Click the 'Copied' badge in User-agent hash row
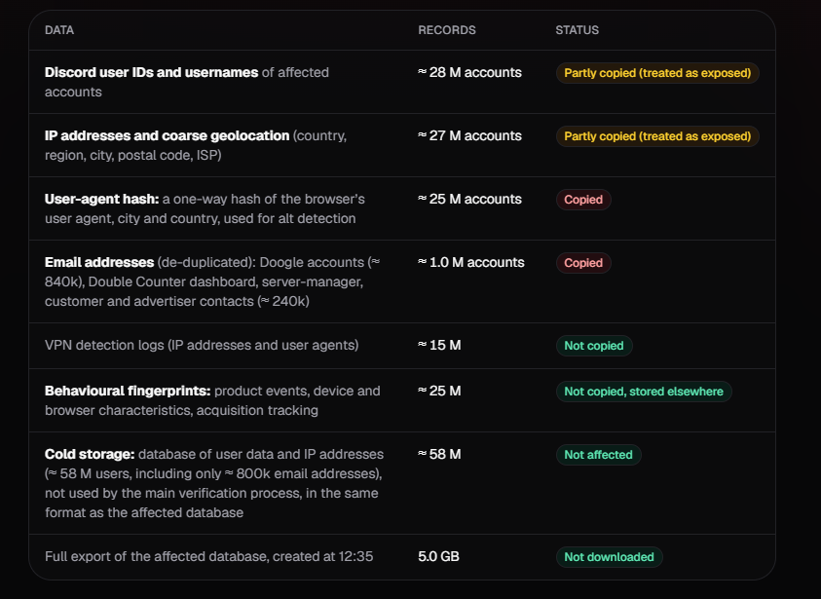821x599 pixels. (583, 200)
